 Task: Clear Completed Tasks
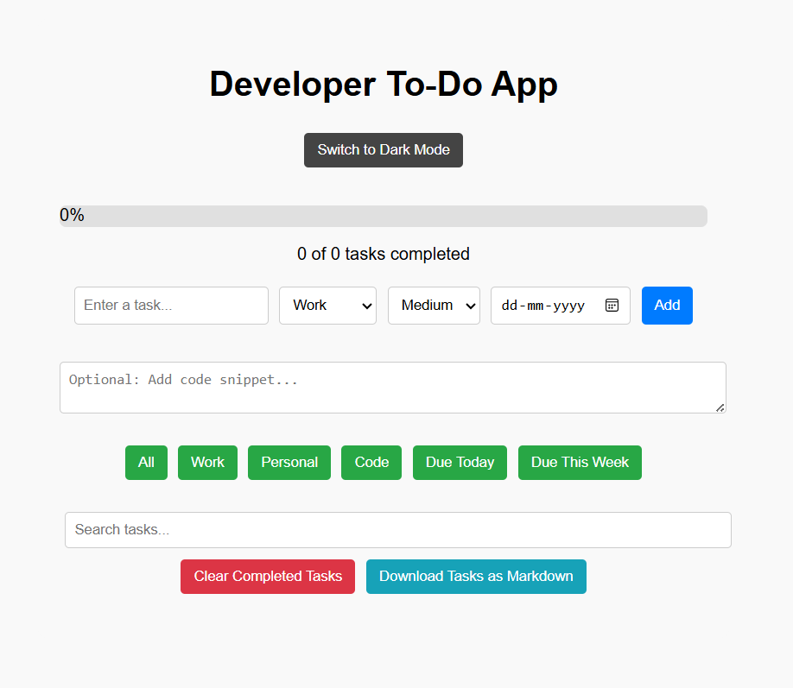(267, 576)
